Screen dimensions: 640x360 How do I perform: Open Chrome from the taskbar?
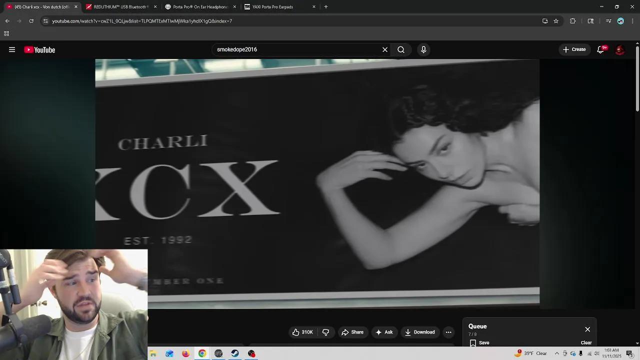[x=202, y=353]
